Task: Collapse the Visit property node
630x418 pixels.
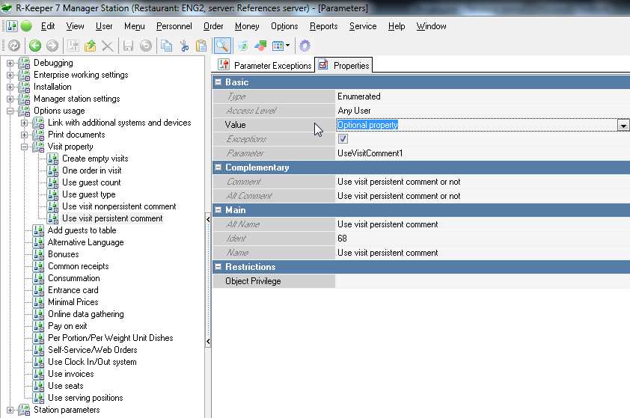Action: (25, 147)
